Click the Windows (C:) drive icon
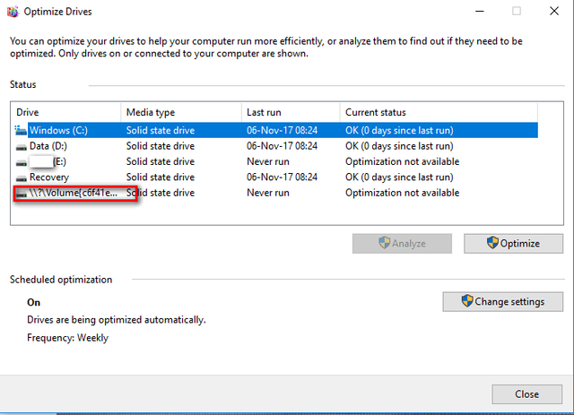 click(21, 130)
